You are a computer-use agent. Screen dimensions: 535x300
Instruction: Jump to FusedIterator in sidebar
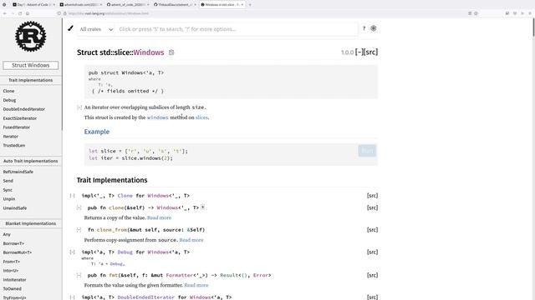pyautogui.click(x=17, y=127)
